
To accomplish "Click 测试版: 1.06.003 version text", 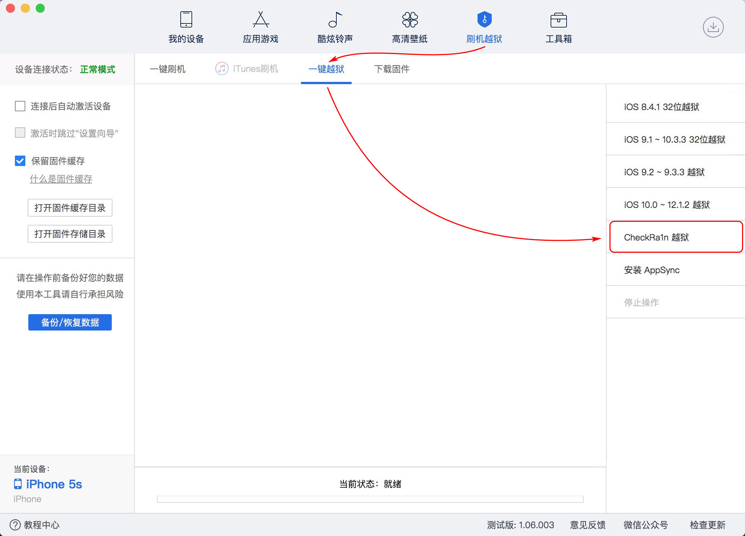I will tap(520, 525).
